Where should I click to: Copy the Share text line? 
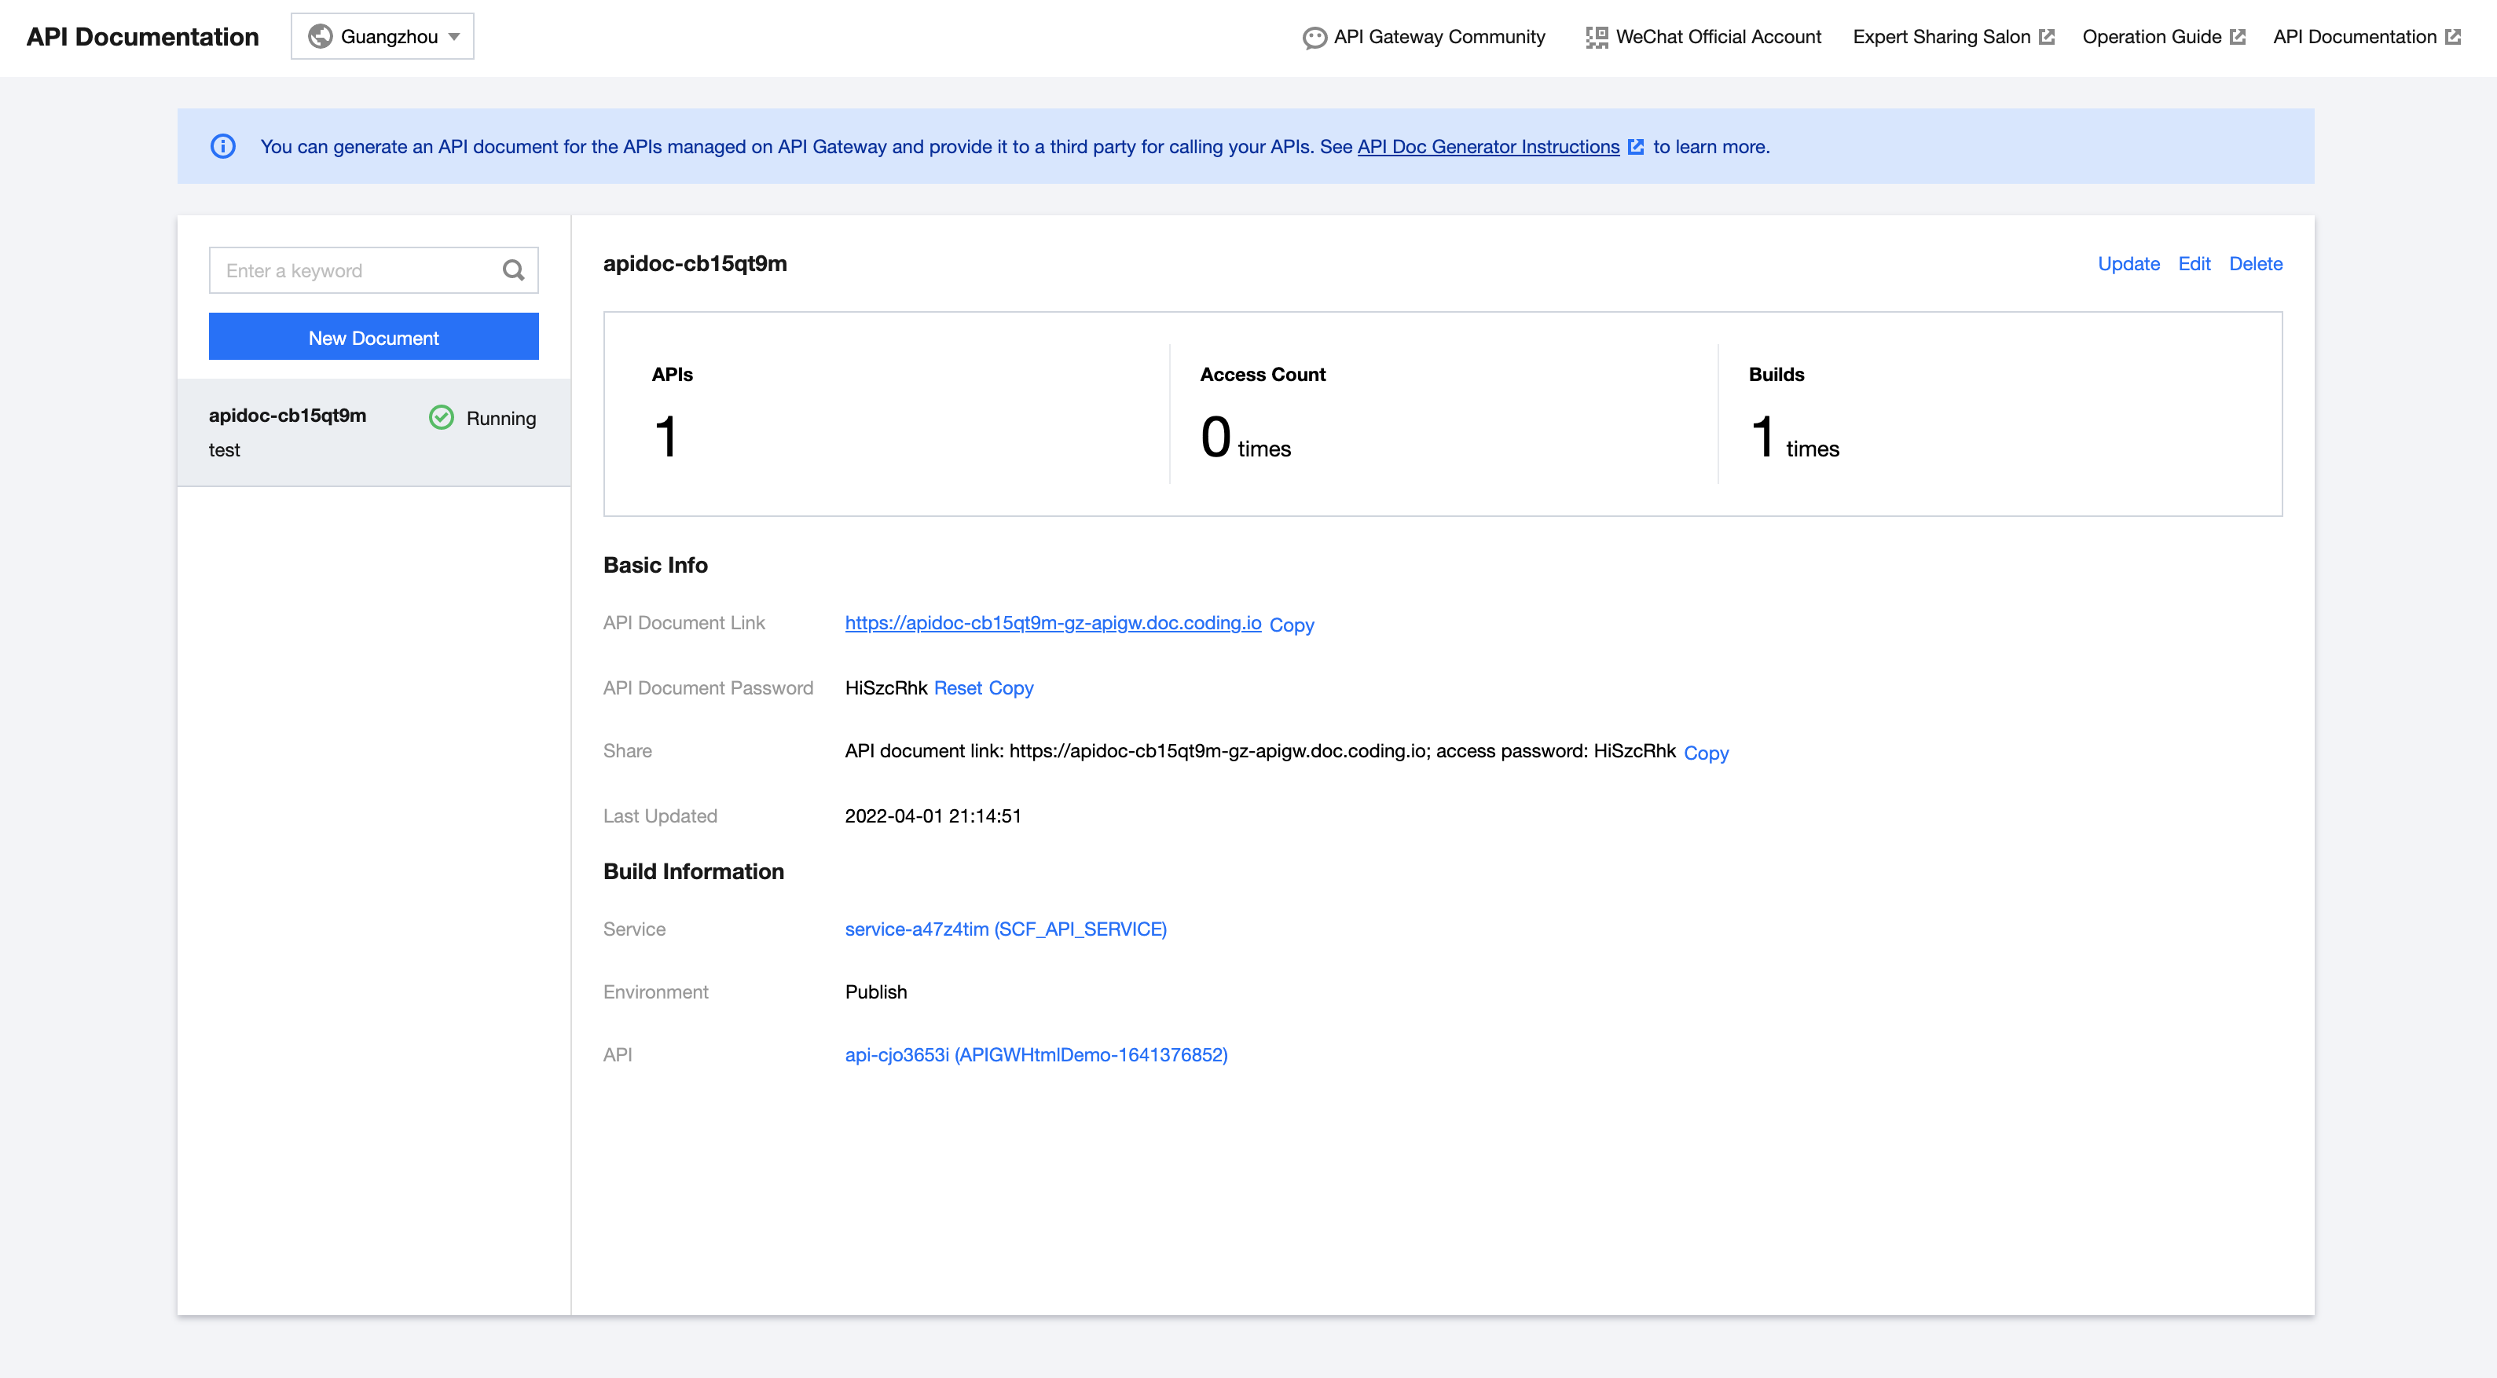1705,753
